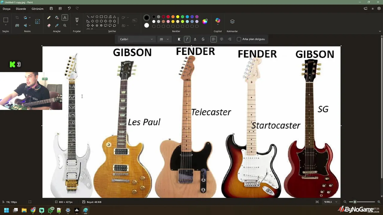Click the SG text on canvas
The image size is (383, 215).
[323, 109]
